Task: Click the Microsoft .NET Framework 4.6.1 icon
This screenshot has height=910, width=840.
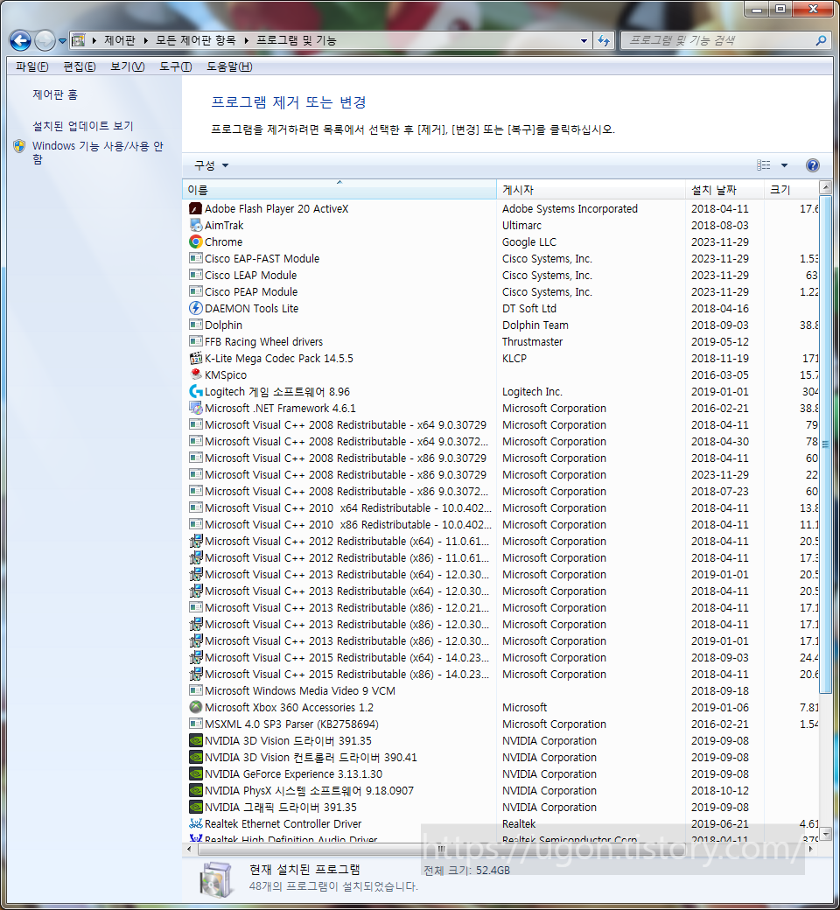Action: [196, 408]
